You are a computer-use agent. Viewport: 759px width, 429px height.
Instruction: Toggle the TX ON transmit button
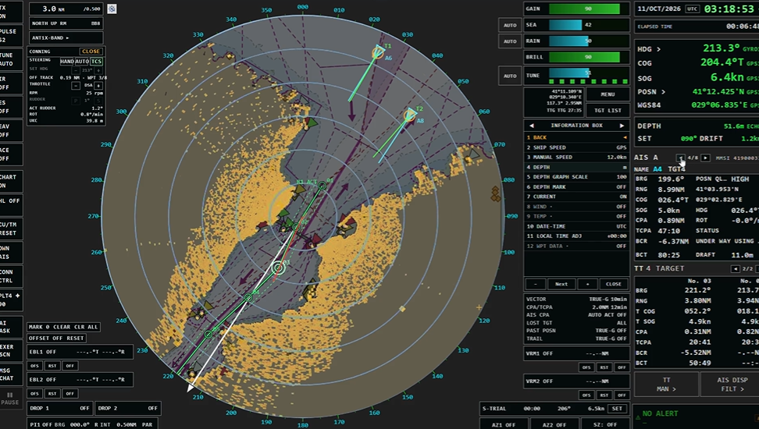[9, 12]
